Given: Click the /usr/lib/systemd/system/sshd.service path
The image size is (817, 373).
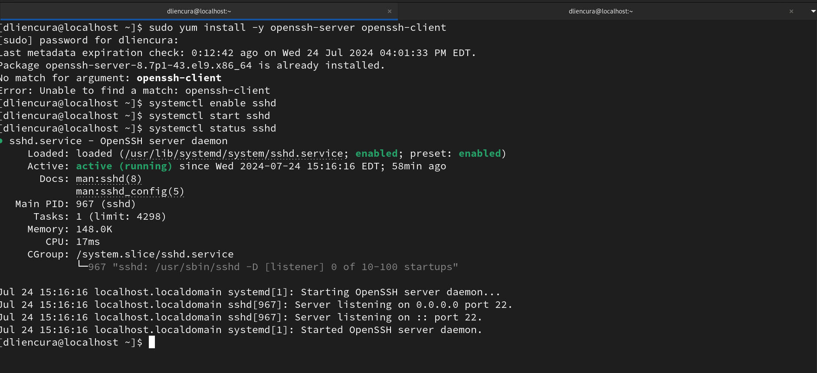Looking at the screenshot, I should [x=234, y=154].
